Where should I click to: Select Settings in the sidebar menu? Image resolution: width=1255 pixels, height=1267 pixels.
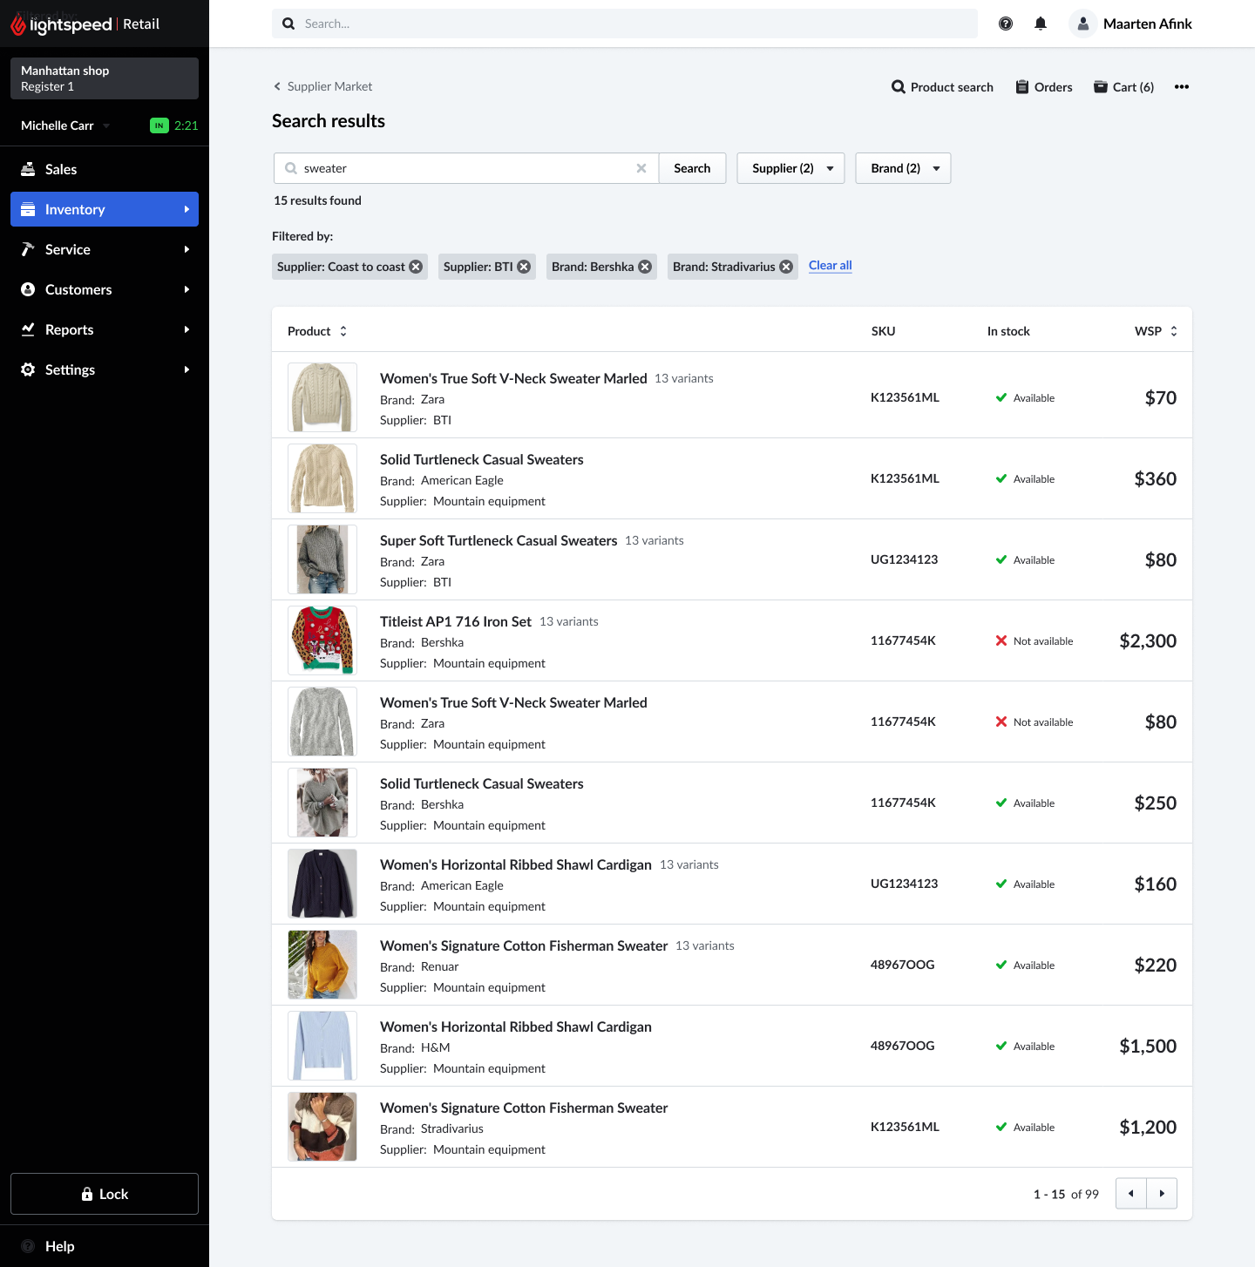tap(105, 369)
